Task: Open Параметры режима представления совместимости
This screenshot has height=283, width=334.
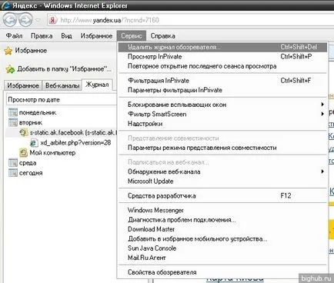Action: click(x=222, y=148)
